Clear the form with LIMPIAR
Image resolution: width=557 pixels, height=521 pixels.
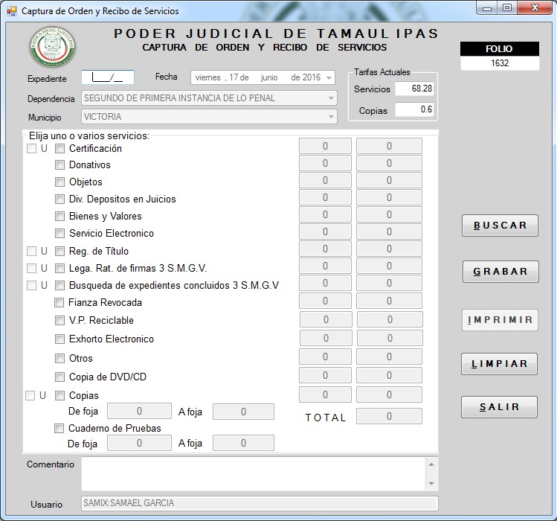(500, 364)
